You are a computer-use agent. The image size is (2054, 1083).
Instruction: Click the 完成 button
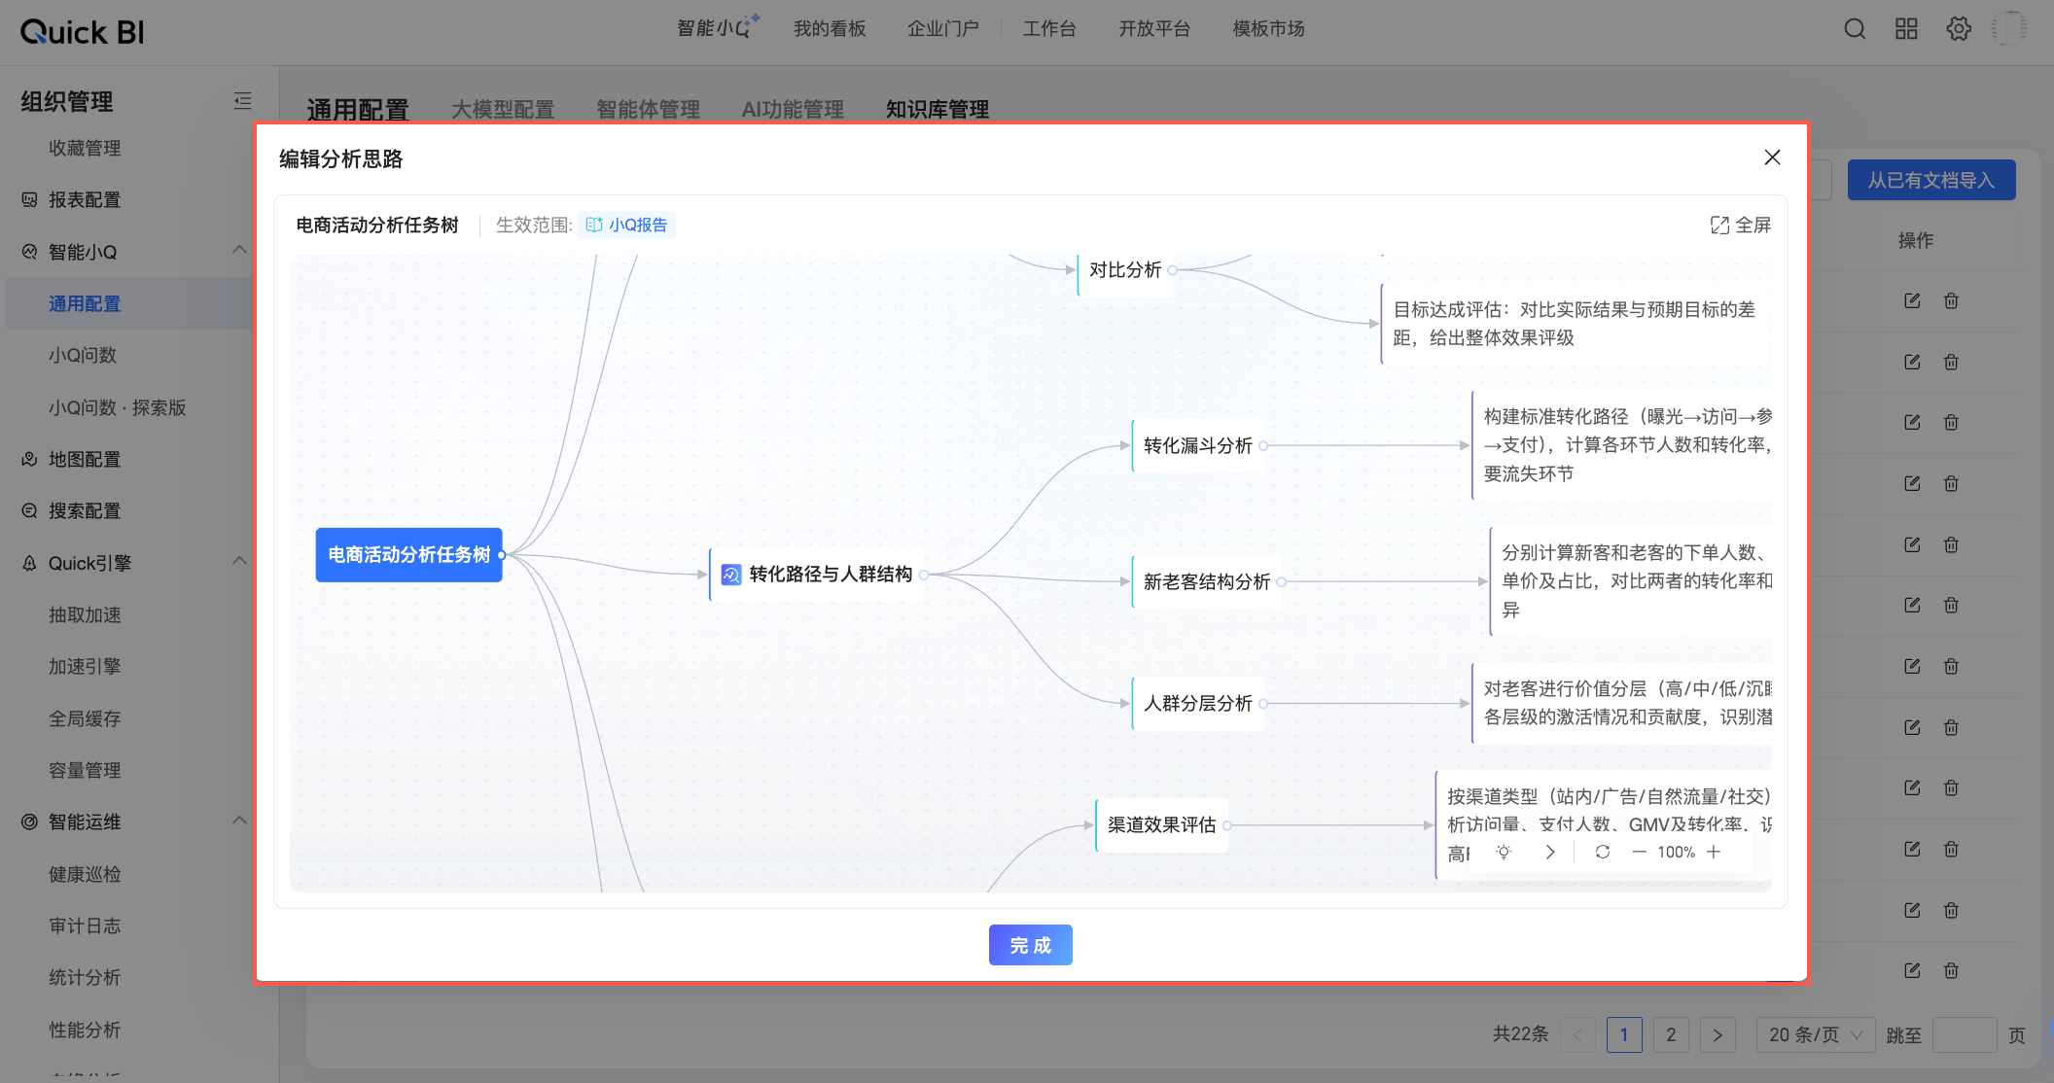1030,945
